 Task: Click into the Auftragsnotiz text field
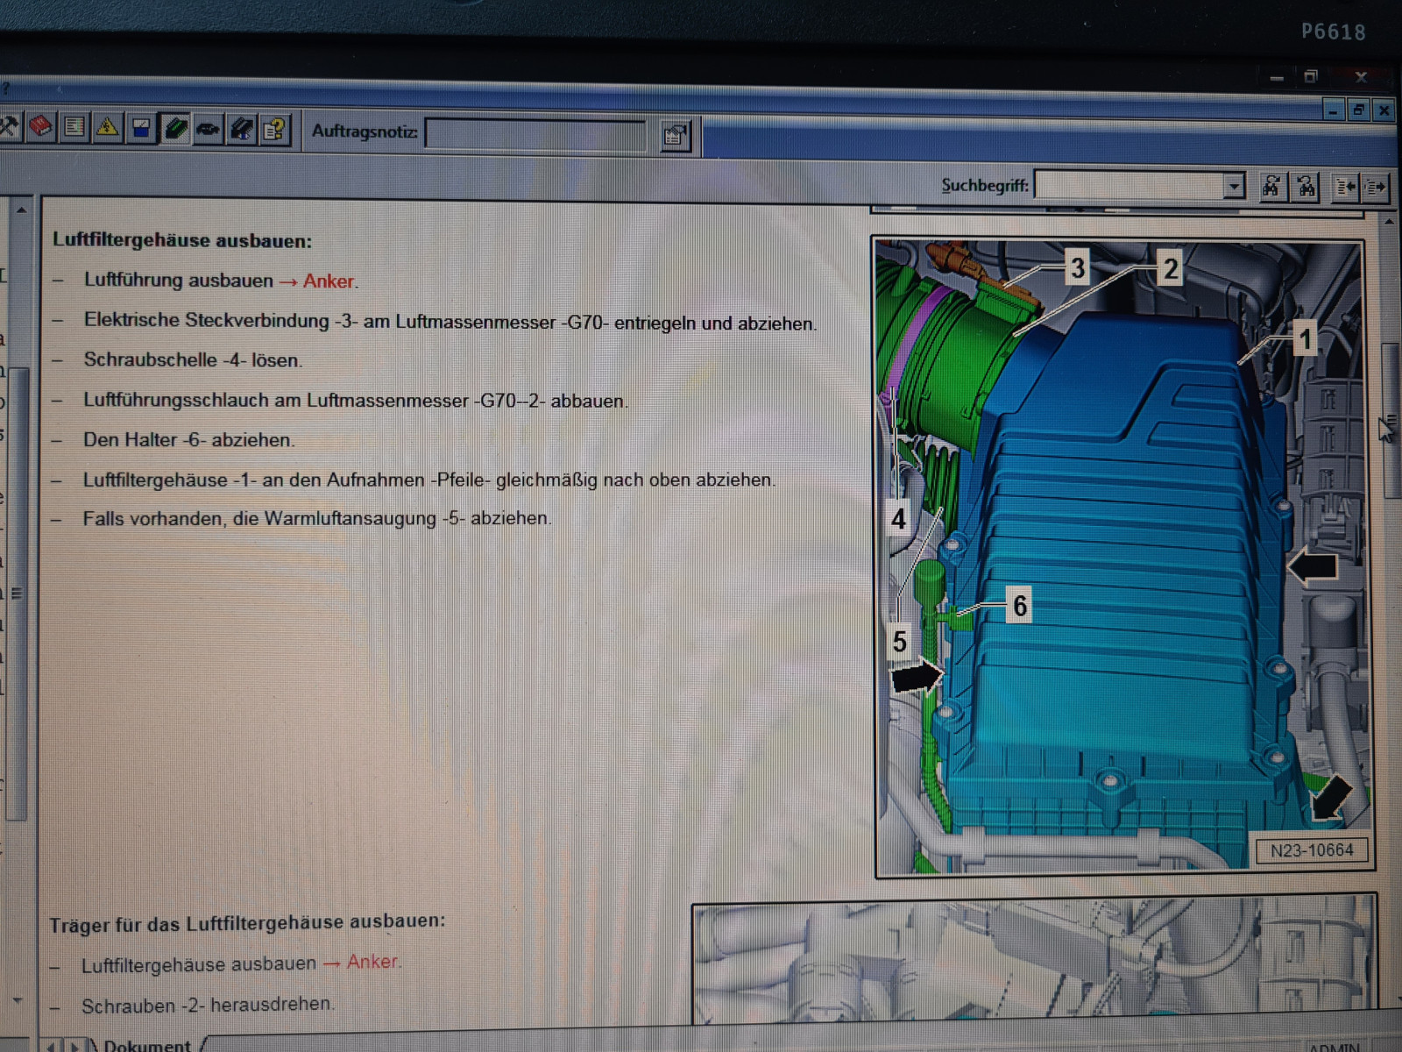pyautogui.click(x=535, y=134)
